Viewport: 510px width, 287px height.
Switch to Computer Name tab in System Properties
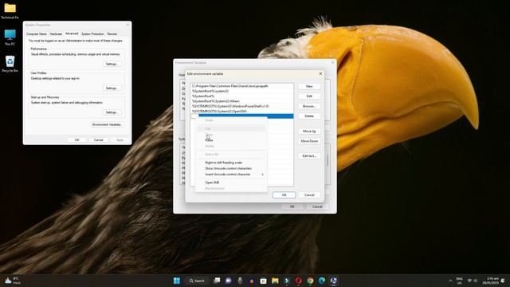(x=37, y=33)
